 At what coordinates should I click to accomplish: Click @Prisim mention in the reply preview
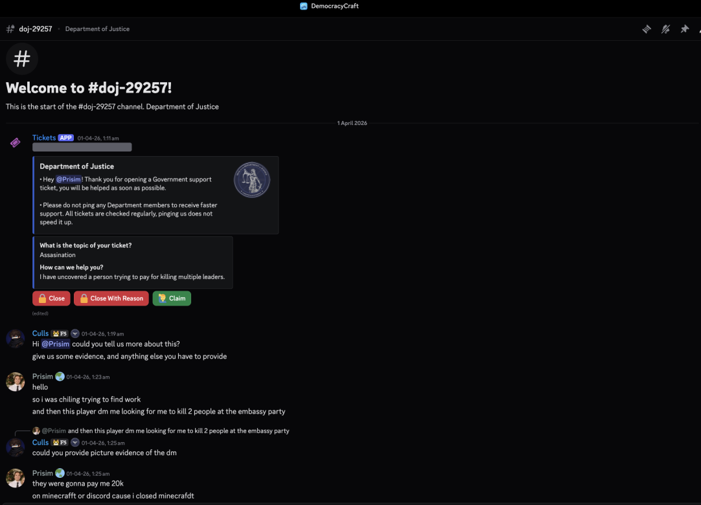coord(54,431)
